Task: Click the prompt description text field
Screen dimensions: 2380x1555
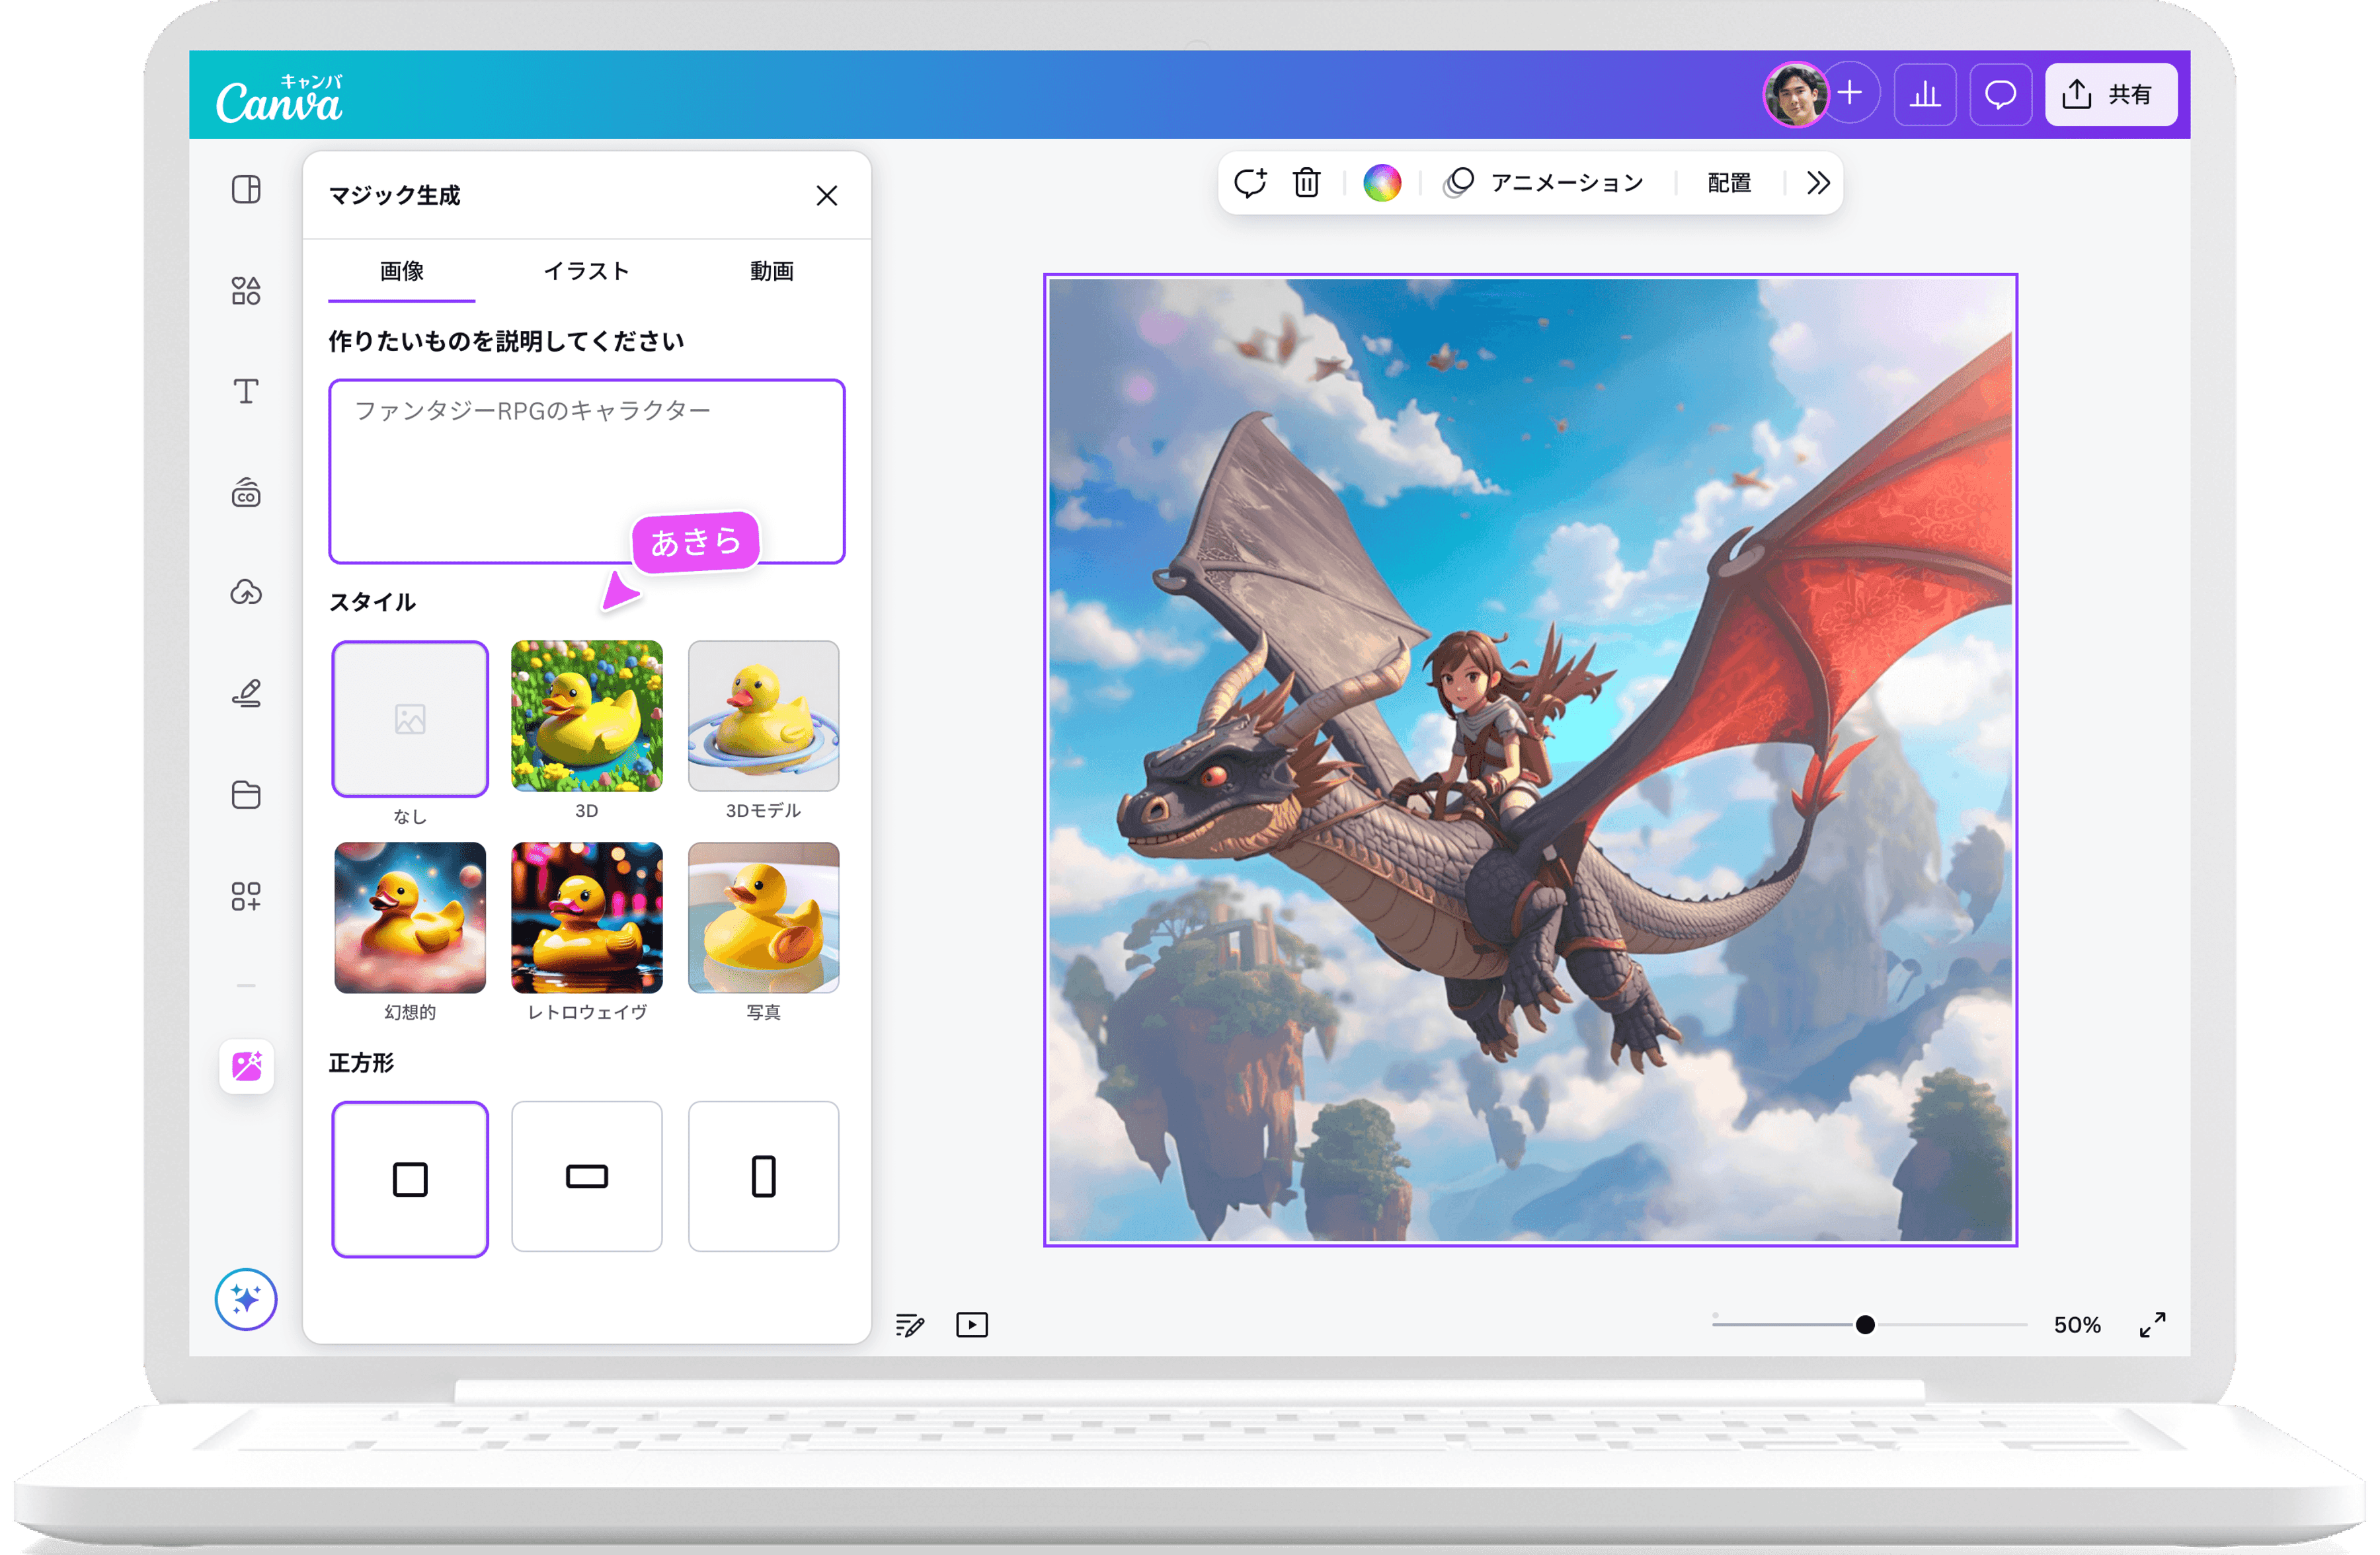Action: point(587,472)
